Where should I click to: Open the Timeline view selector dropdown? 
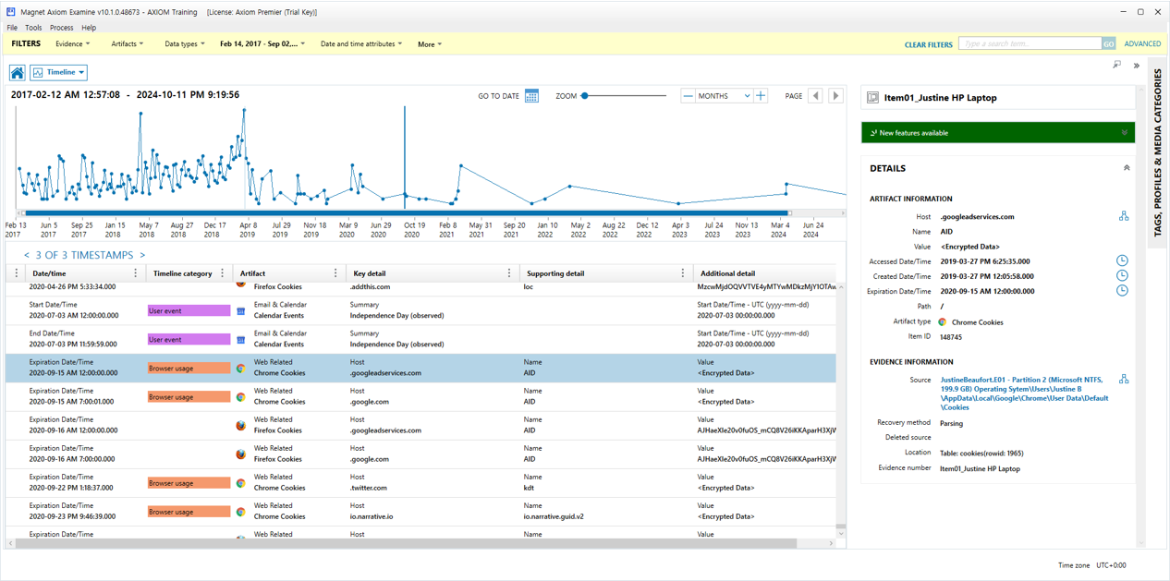tap(59, 72)
